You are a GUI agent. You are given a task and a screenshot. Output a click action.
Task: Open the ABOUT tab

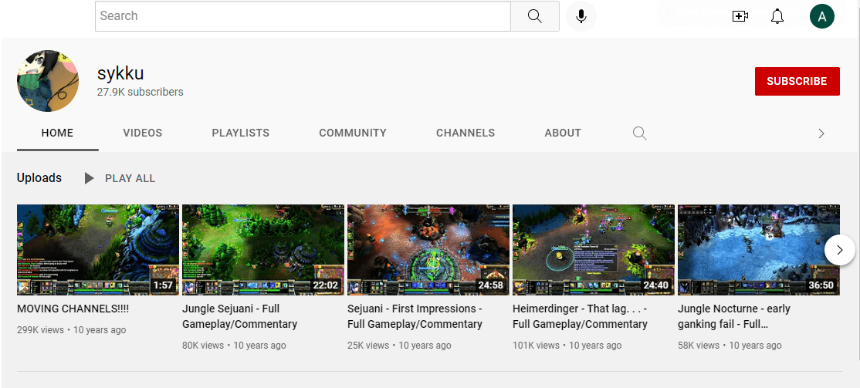563,133
